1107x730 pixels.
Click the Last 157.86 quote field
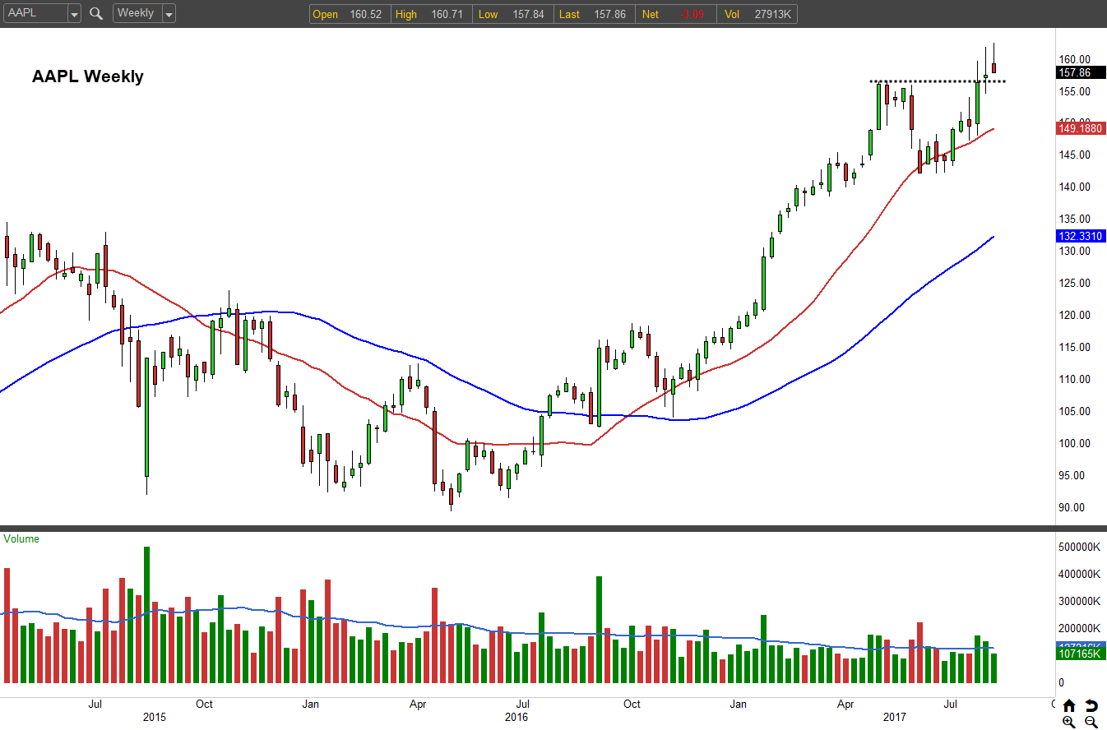click(594, 14)
